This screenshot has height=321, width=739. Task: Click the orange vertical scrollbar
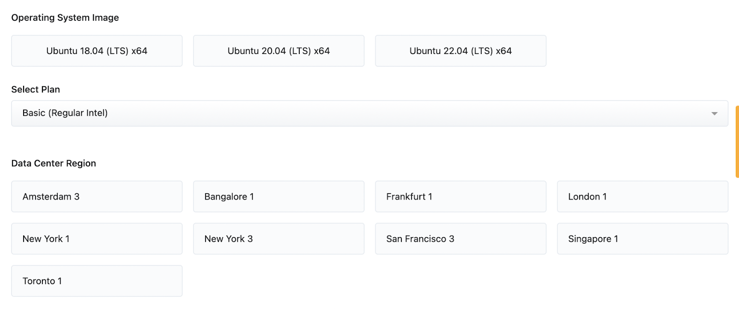[737, 142]
